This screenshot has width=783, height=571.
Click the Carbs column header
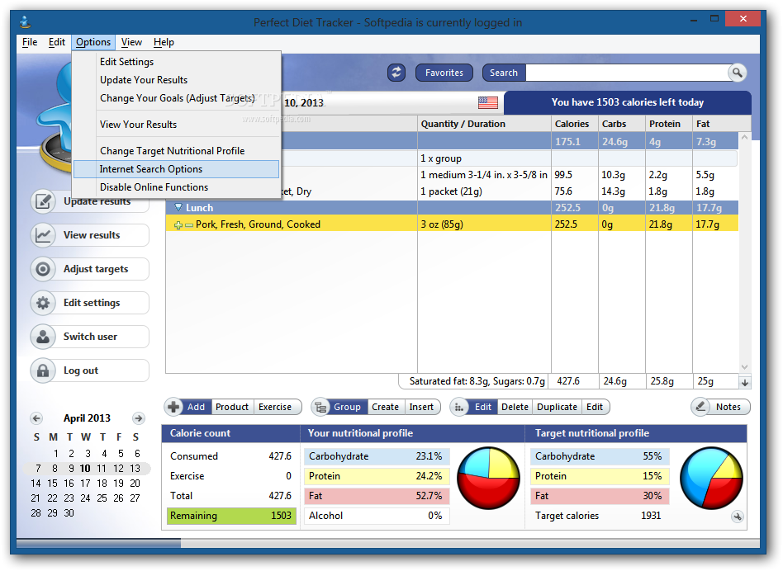click(622, 124)
